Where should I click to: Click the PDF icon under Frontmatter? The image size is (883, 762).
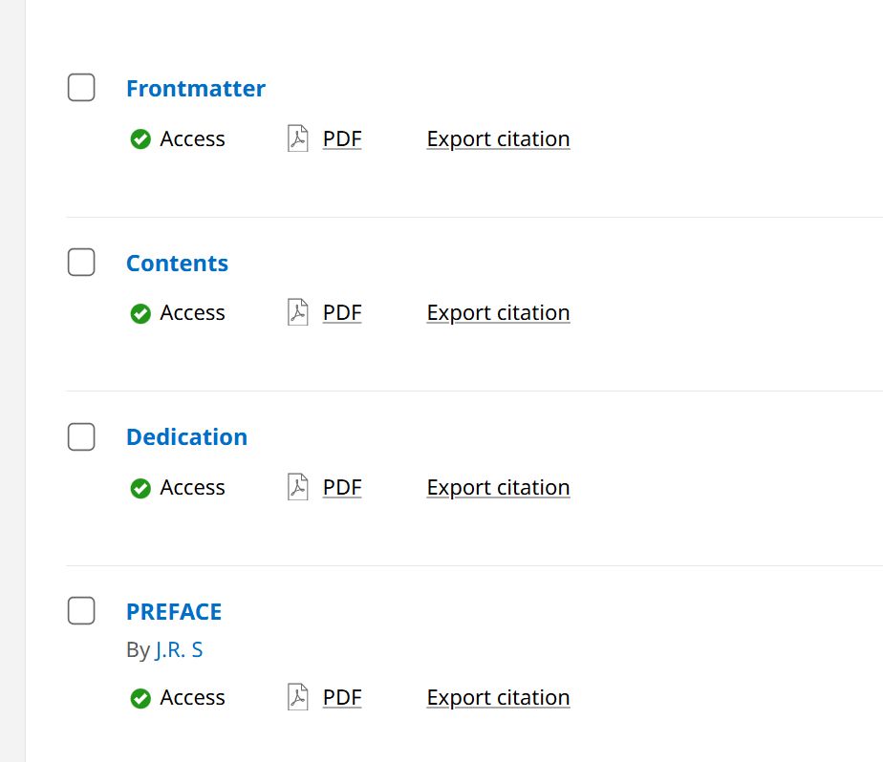coord(297,138)
